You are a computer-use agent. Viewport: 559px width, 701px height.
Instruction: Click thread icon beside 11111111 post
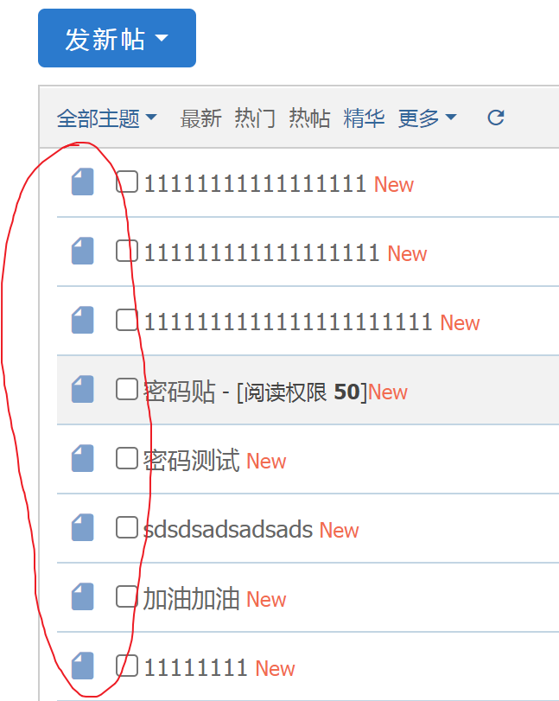coord(83,666)
